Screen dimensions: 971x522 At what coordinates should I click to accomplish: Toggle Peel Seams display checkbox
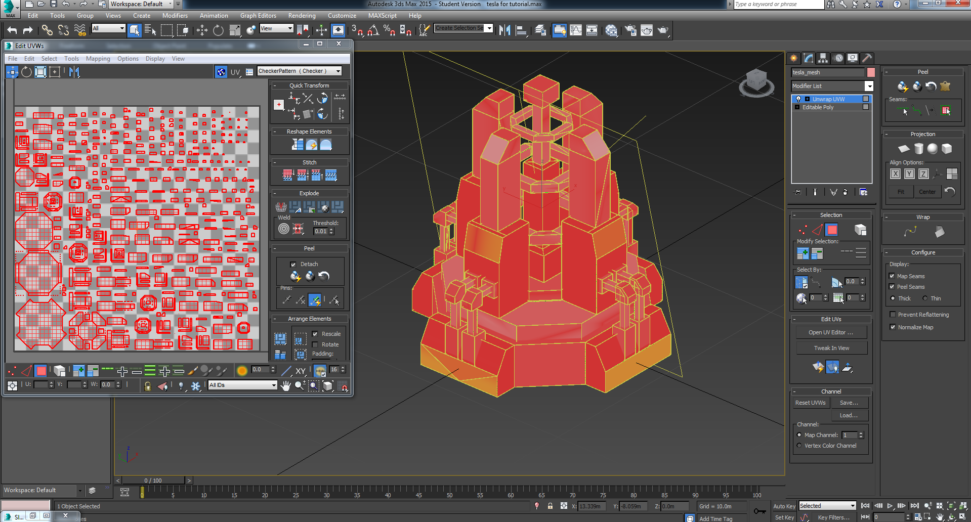click(892, 287)
